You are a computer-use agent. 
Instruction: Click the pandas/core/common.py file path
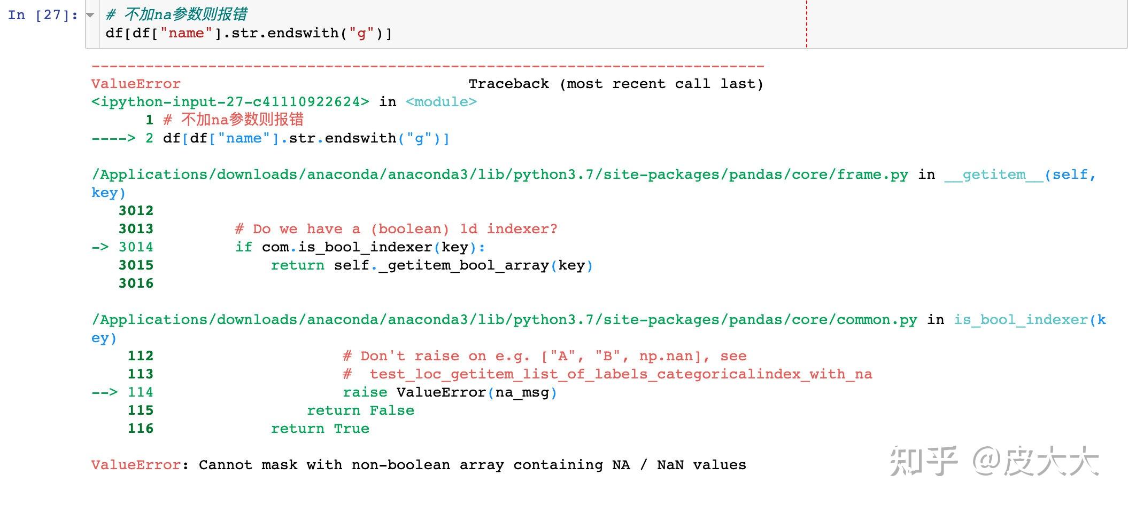pyautogui.click(x=504, y=320)
